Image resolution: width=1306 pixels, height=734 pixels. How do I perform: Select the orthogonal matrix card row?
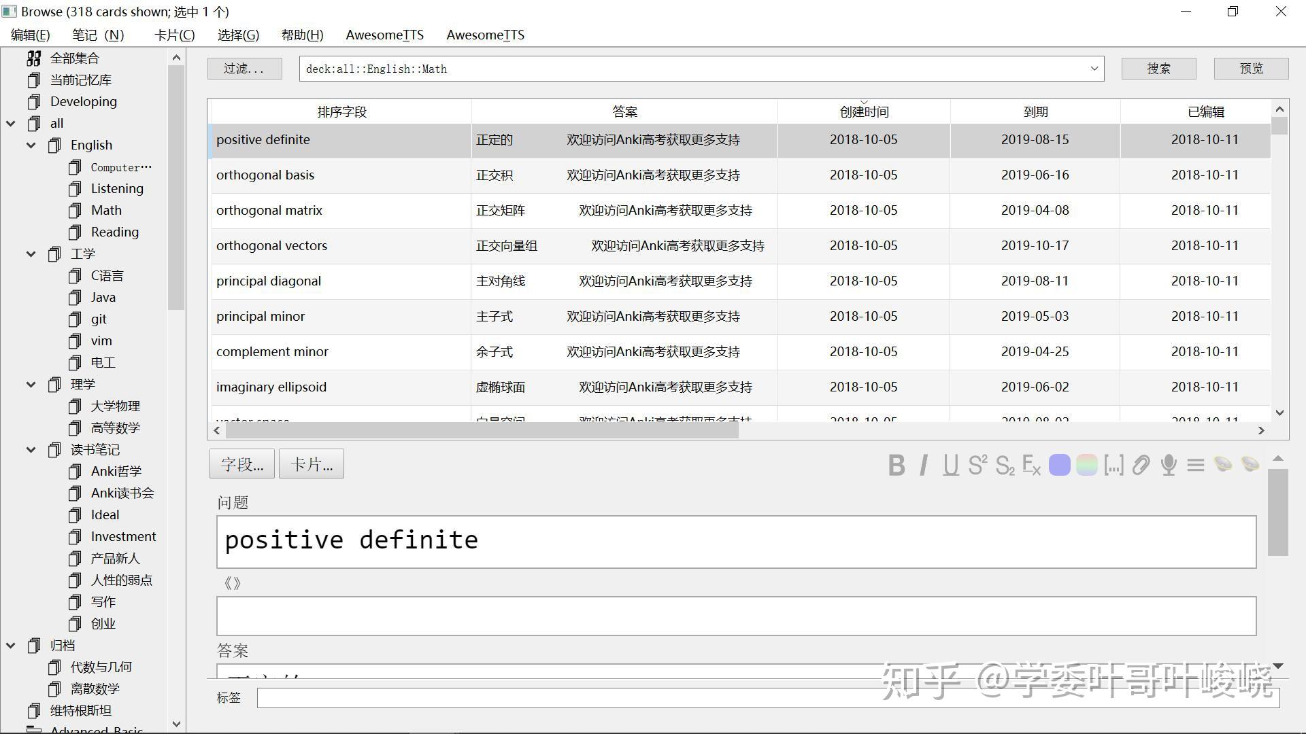point(740,211)
